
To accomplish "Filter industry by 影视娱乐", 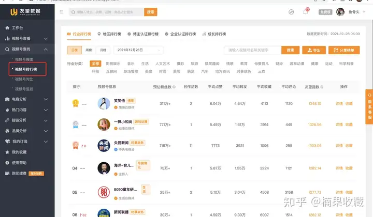I will point(113,64).
